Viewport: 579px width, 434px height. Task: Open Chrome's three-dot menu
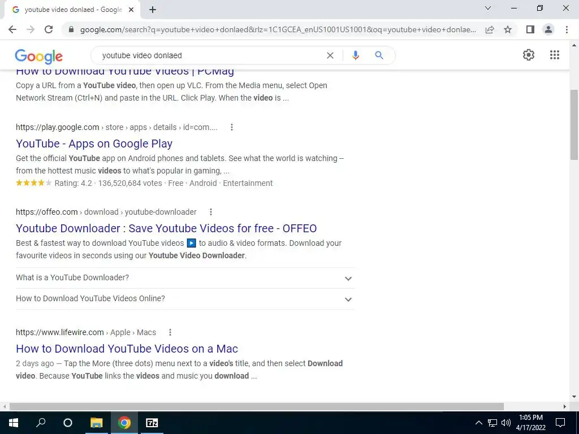(x=567, y=29)
